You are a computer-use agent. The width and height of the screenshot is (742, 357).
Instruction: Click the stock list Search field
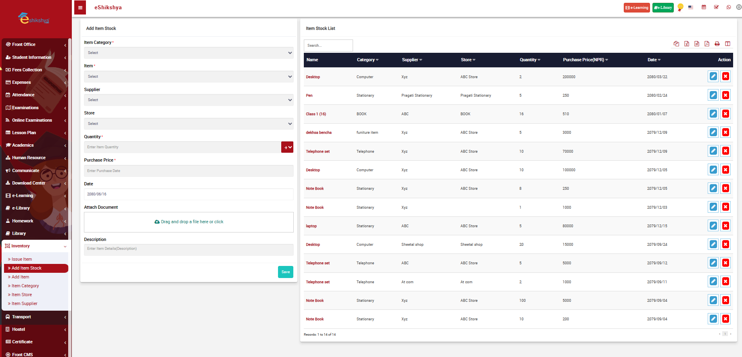[328, 46]
